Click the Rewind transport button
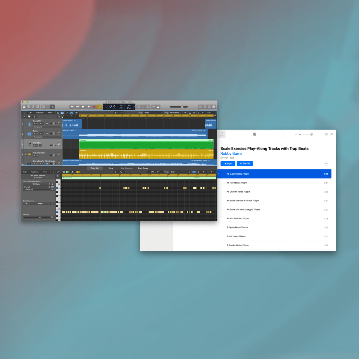Image resolution: width=359 pixels, height=359 pixels. (72, 107)
